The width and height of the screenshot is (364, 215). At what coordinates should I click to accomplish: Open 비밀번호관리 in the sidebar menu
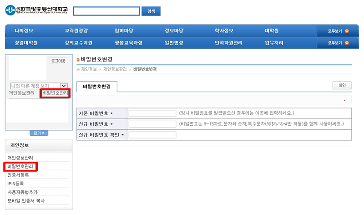[x=20, y=166]
